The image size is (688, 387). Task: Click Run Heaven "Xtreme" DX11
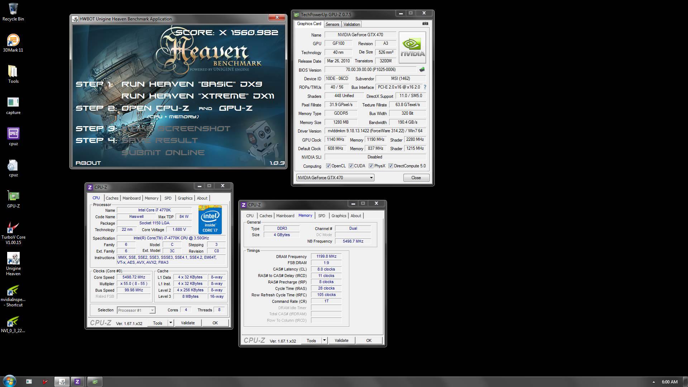198,96
